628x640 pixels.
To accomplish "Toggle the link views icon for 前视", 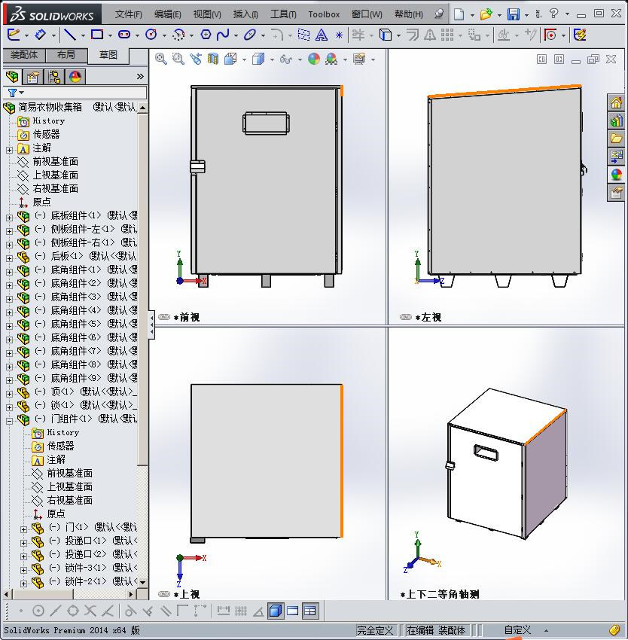I will click(163, 317).
